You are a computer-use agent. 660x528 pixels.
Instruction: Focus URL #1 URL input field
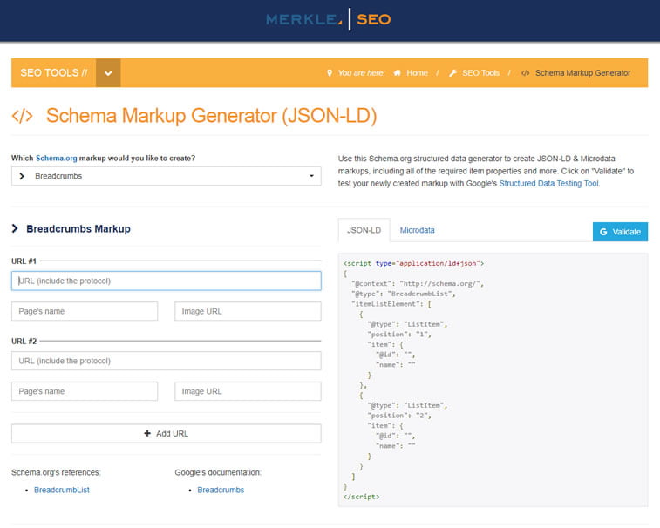coord(167,281)
